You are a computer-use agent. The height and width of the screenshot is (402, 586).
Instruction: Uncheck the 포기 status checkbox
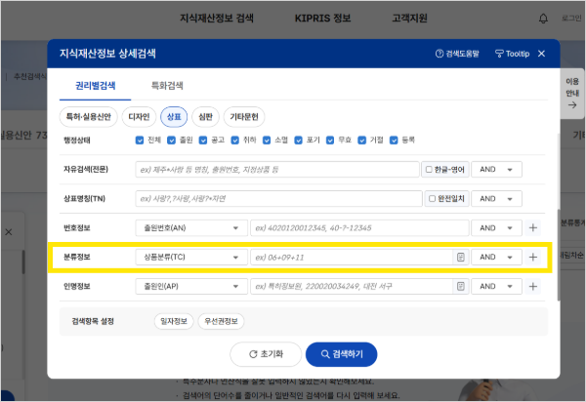[298, 140]
